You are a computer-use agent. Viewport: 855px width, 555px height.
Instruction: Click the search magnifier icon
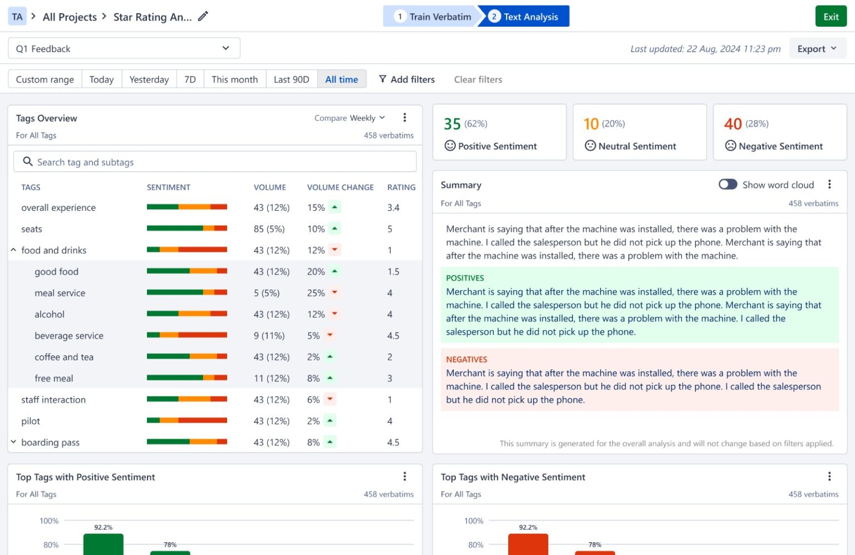click(28, 161)
